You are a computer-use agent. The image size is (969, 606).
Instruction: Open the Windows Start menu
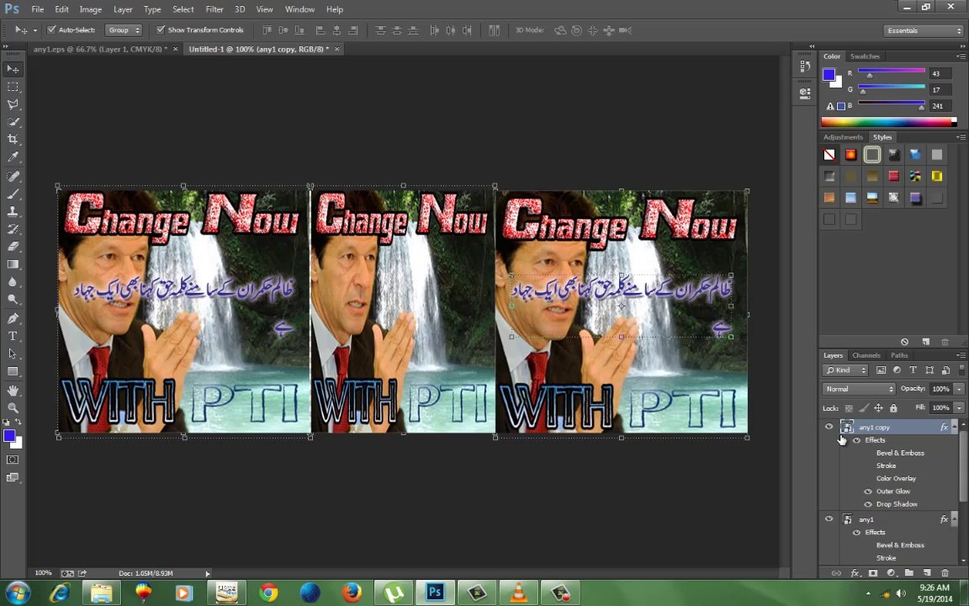click(18, 593)
